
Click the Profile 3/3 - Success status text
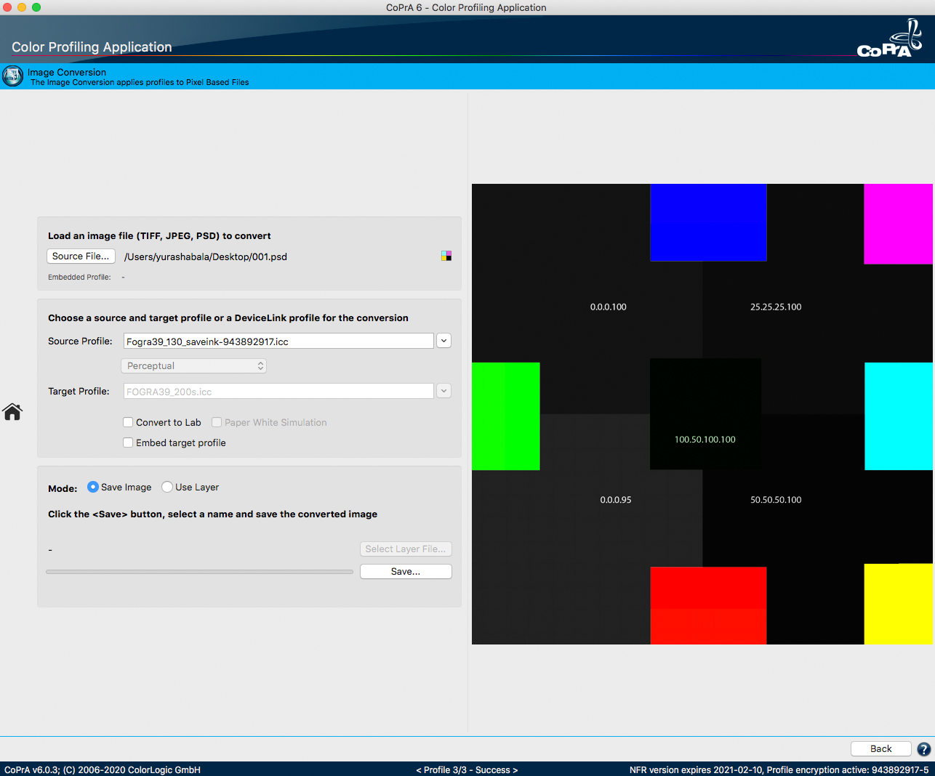pyautogui.click(x=467, y=769)
